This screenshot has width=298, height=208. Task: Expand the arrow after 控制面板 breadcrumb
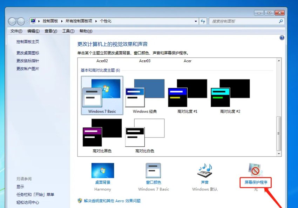click(62, 21)
